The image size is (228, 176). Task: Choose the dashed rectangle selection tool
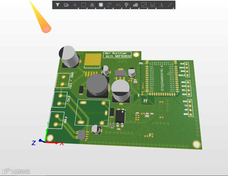(84, 5)
